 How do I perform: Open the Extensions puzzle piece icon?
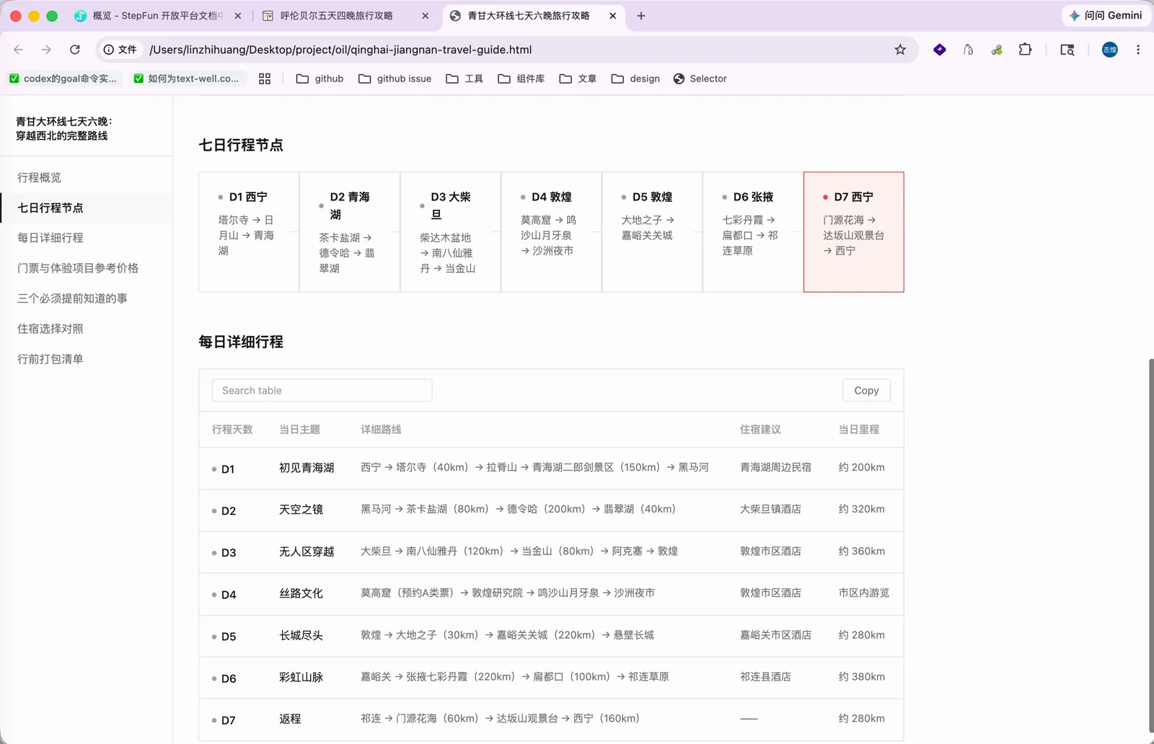1025,50
